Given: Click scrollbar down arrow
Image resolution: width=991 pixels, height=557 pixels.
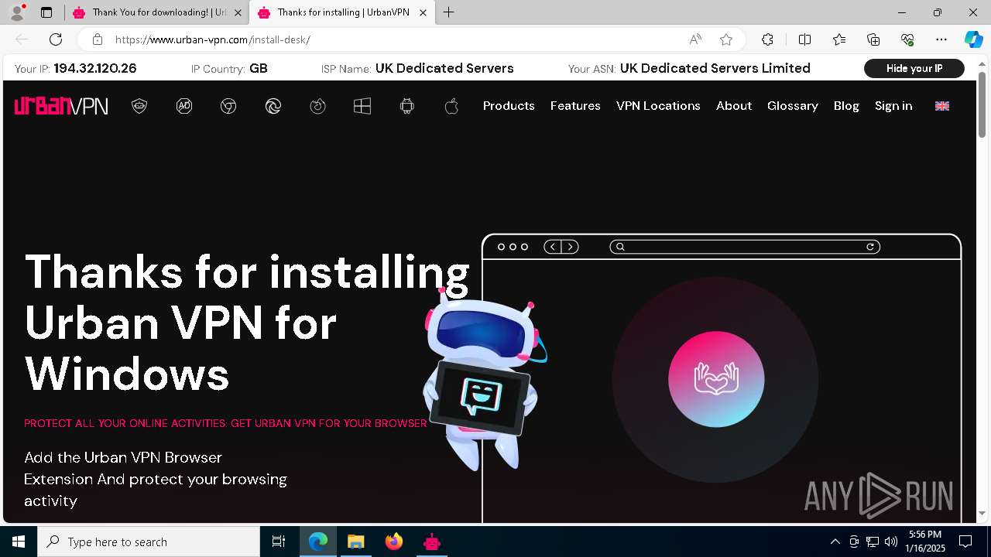Looking at the screenshot, I should point(982,513).
